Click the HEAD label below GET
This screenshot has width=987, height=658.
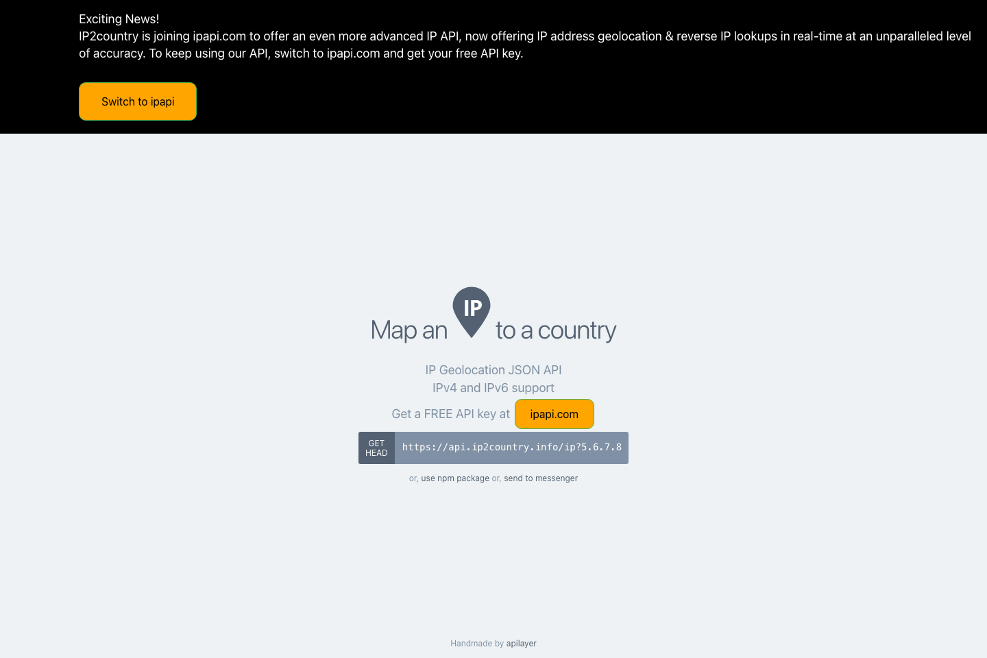tap(376, 452)
